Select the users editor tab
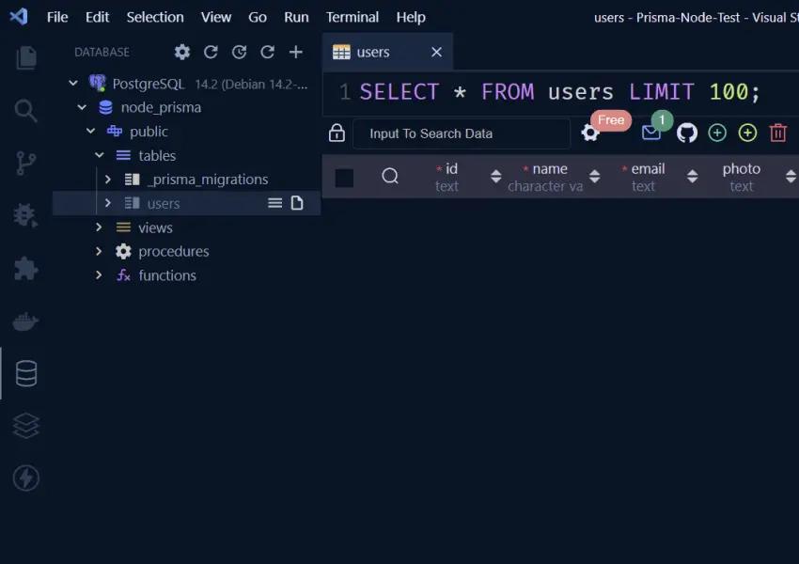This screenshot has width=799, height=564. [x=373, y=53]
